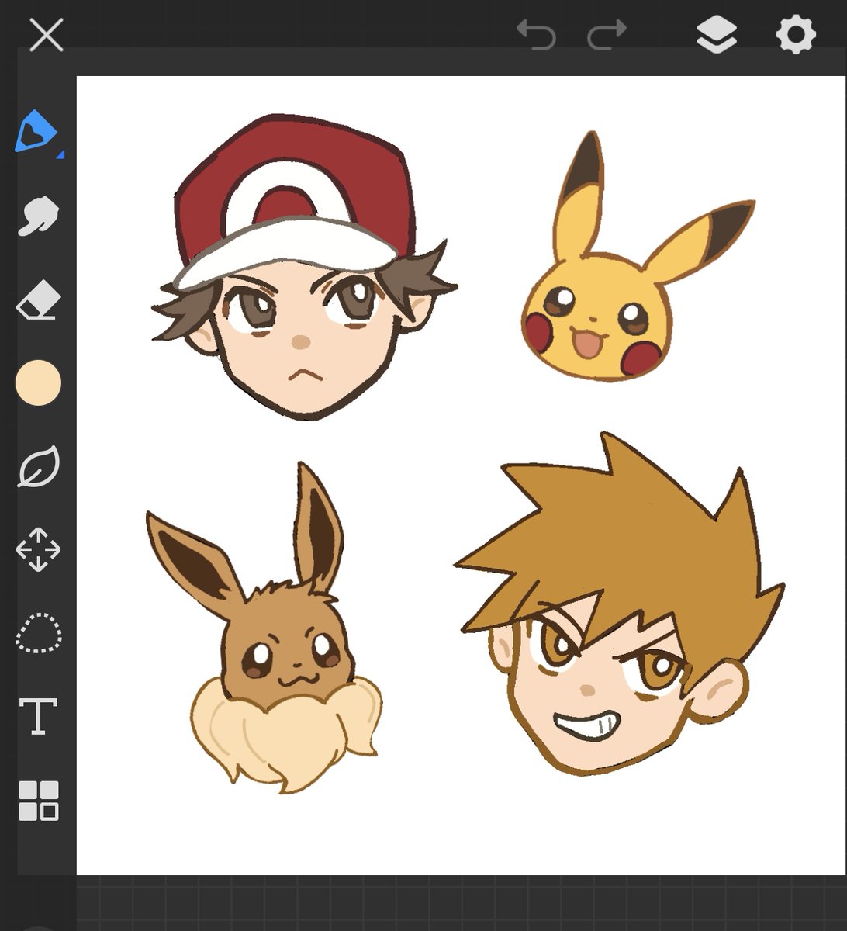Click the red cap trainer drawing

point(302,268)
